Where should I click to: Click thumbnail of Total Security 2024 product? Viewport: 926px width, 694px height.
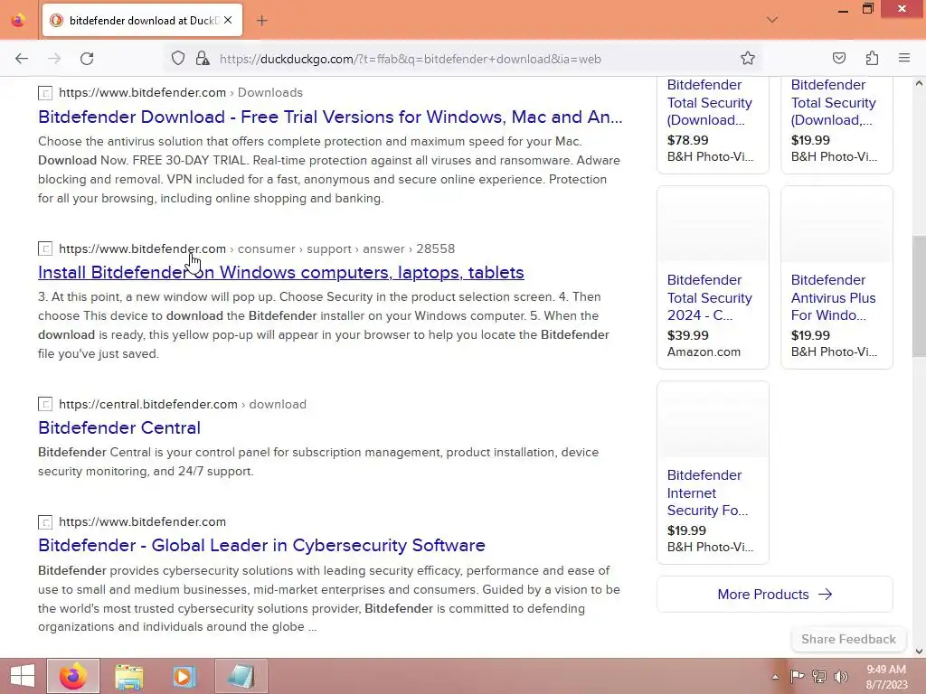coord(713,224)
